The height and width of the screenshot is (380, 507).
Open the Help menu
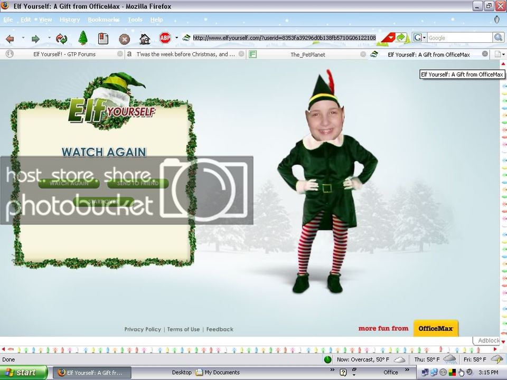(156, 20)
